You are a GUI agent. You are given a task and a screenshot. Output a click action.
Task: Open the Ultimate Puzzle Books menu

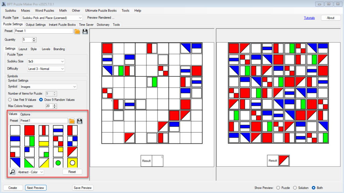[101, 10]
